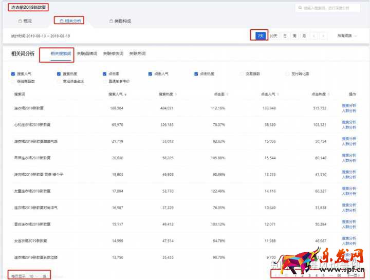
Task: Switch to the 关联热词 tab
Action: [137, 53]
